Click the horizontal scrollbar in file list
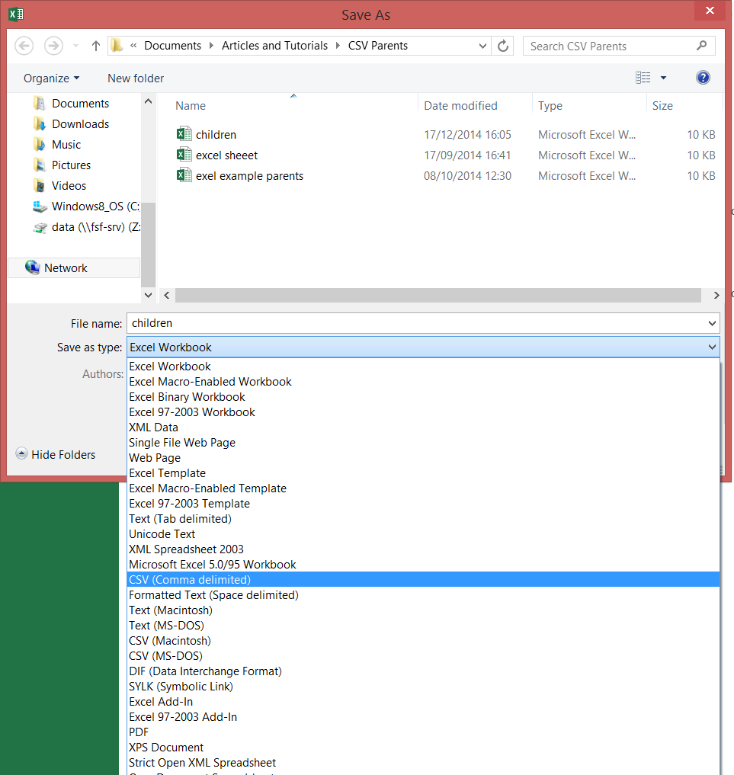This screenshot has height=775, width=734. pos(438,295)
